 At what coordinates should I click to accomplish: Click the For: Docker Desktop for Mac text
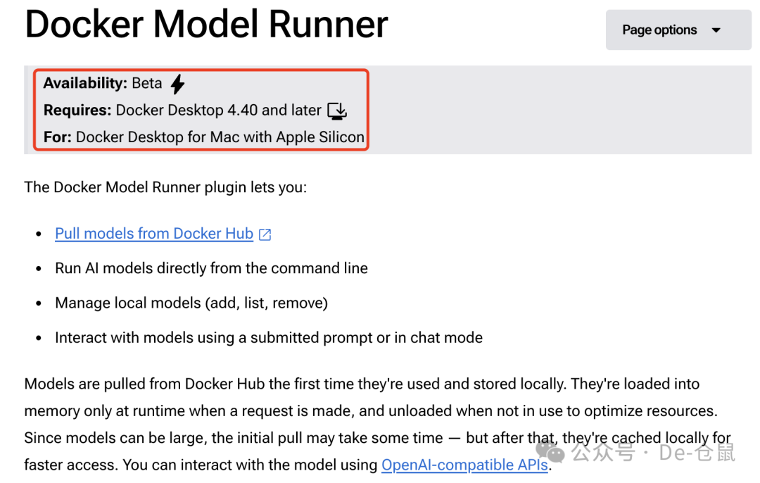click(x=204, y=137)
